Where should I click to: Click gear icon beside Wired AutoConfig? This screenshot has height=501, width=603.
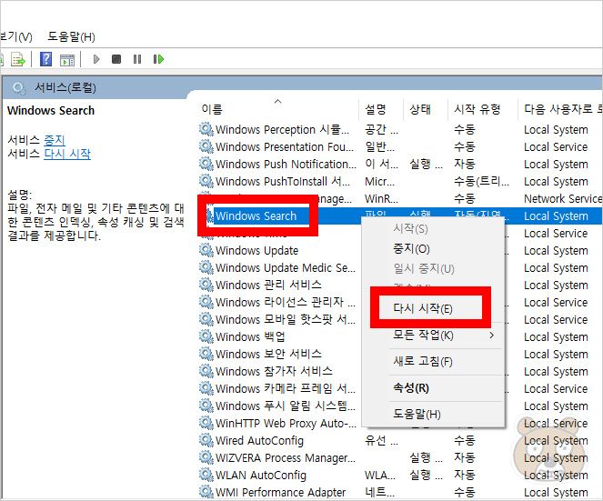point(206,441)
